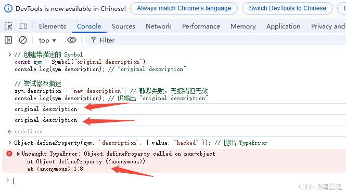Create a live expression with the eye icon
Viewport: 346px width, 194px height.
tap(72, 40)
